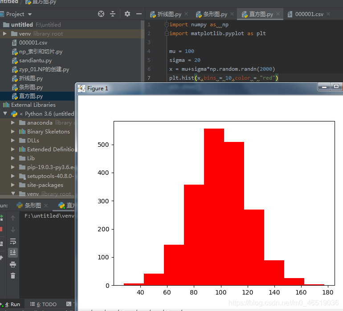Expand the pip-19.0.3 egg folder

12,167
